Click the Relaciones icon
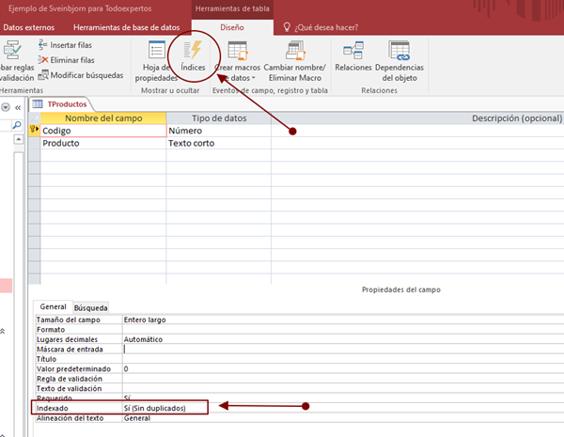This screenshot has height=437, width=564. tap(353, 56)
